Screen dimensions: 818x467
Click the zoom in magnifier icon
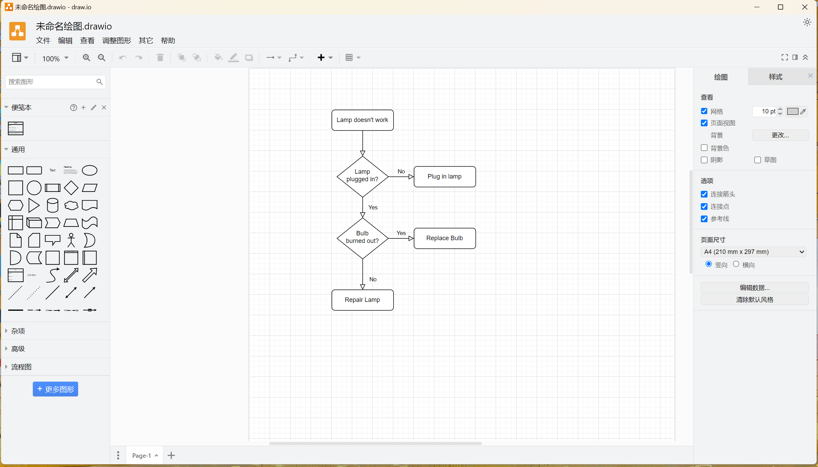point(86,58)
